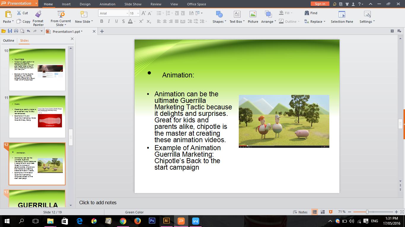Screen dimensions: 405x227
Task: Apply superscript formatting
Action: 141,21
